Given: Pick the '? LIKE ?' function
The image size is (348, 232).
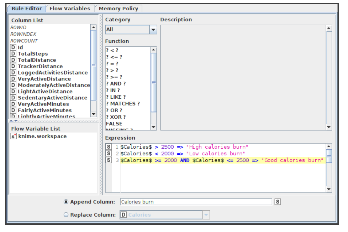Looking at the screenshot, I should [116, 97].
